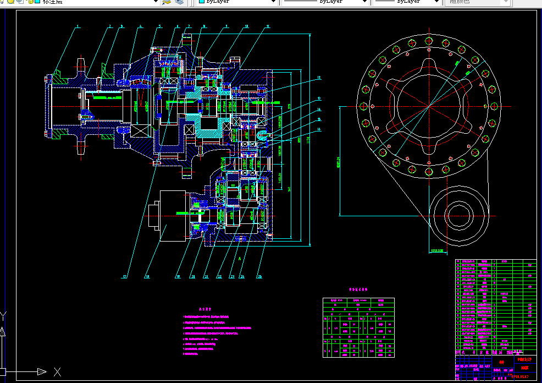Select part balloon number 25 label

click(x=259, y=276)
